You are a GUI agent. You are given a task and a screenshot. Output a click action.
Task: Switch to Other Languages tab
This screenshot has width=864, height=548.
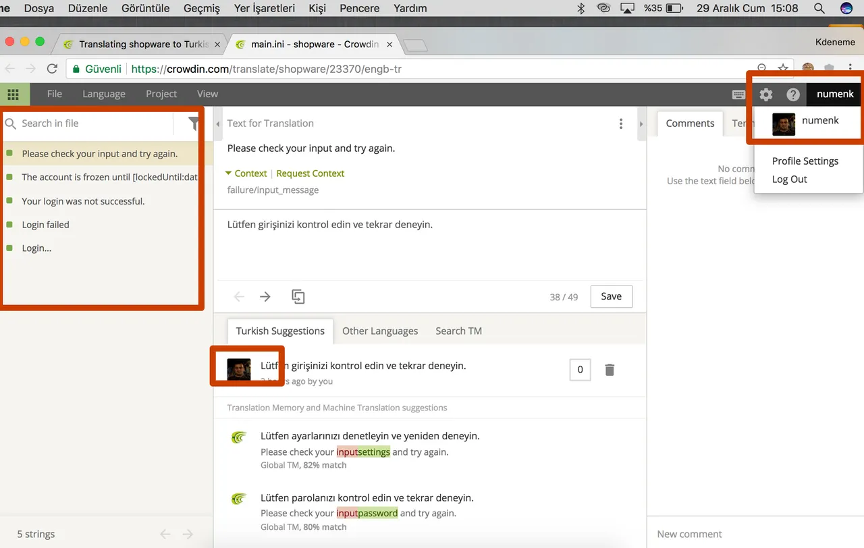tap(380, 331)
